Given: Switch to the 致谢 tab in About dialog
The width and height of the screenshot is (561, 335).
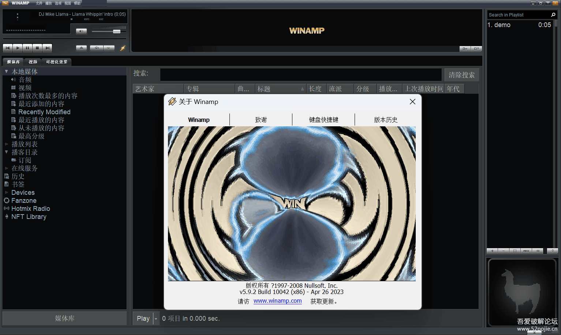Looking at the screenshot, I should tap(261, 120).
